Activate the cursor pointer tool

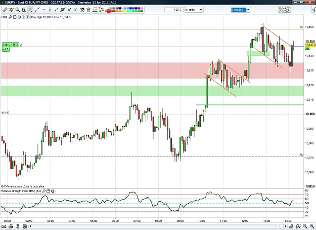[30, 10]
